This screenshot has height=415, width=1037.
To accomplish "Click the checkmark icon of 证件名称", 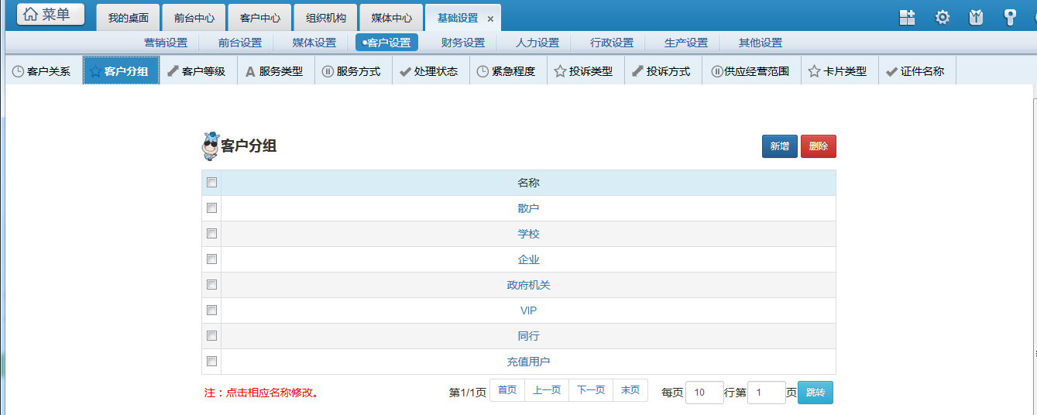I will click(x=891, y=71).
